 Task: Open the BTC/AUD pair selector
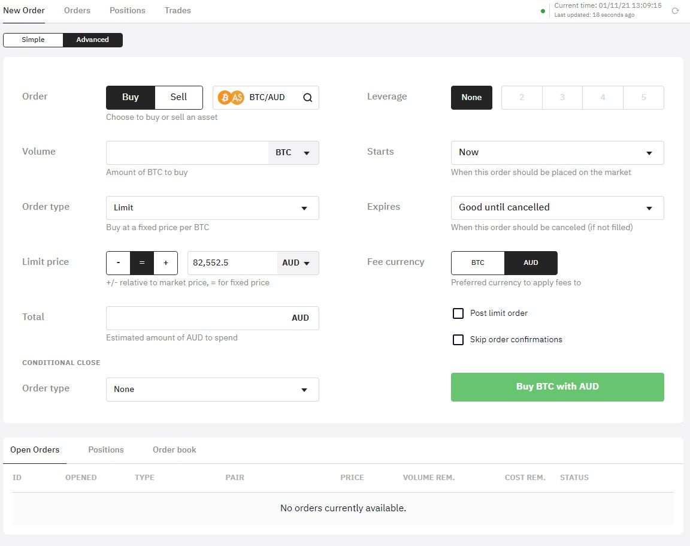266,97
